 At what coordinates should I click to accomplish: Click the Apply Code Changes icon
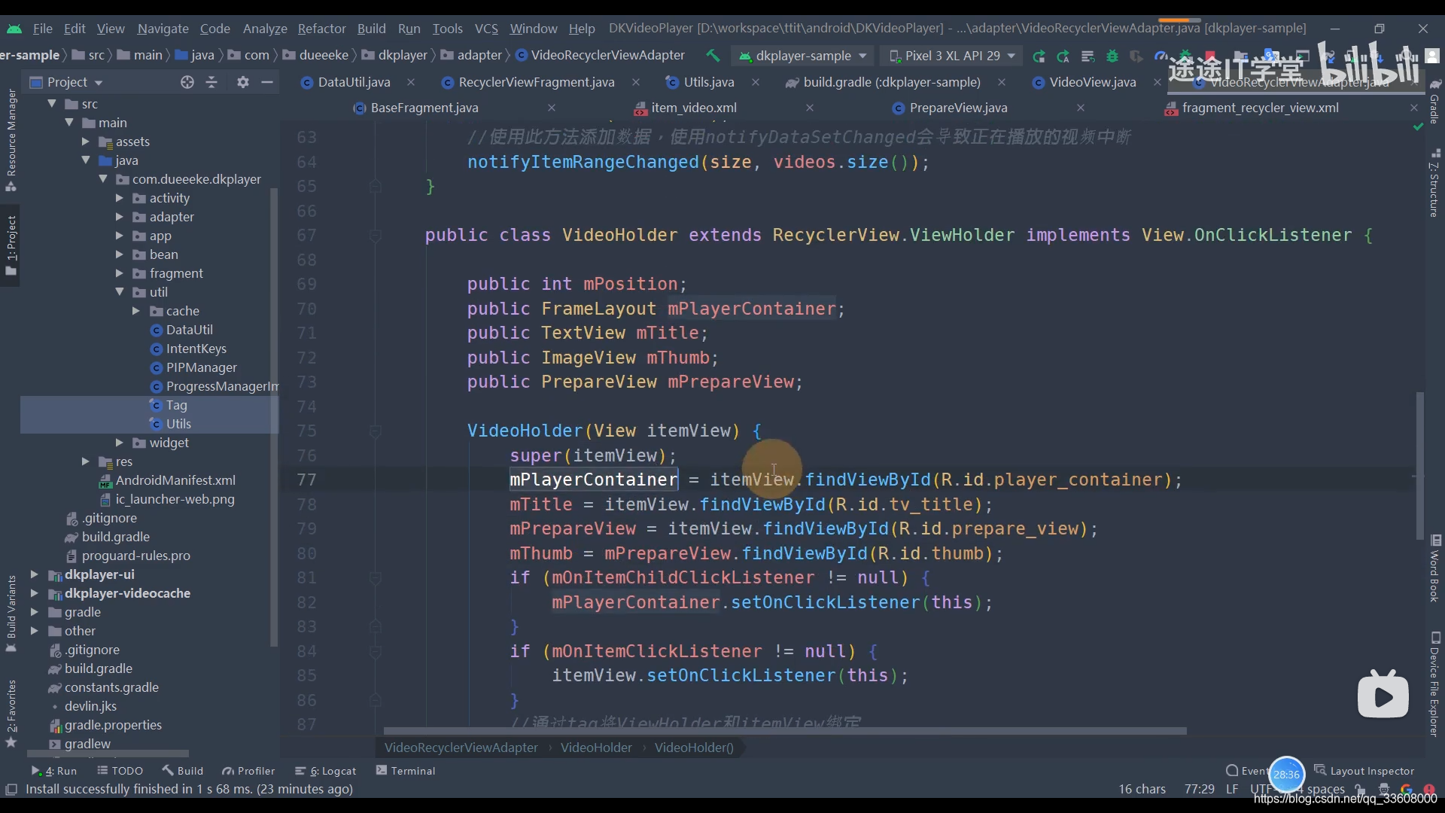(1088, 56)
